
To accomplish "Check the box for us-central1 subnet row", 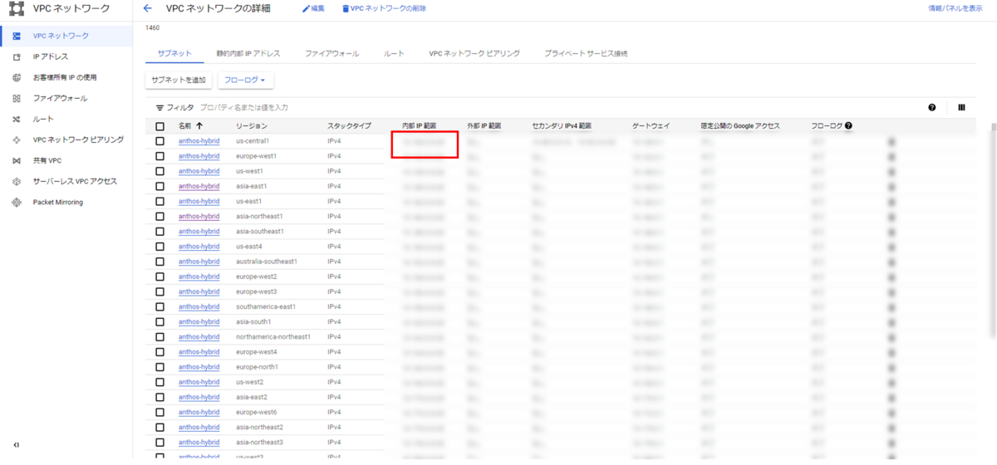I will pyautogui.click(x=160, y=141).
